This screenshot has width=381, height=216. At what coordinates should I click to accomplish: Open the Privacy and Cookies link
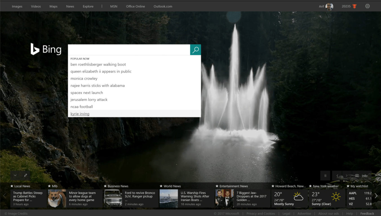click(x=261, y=213)
